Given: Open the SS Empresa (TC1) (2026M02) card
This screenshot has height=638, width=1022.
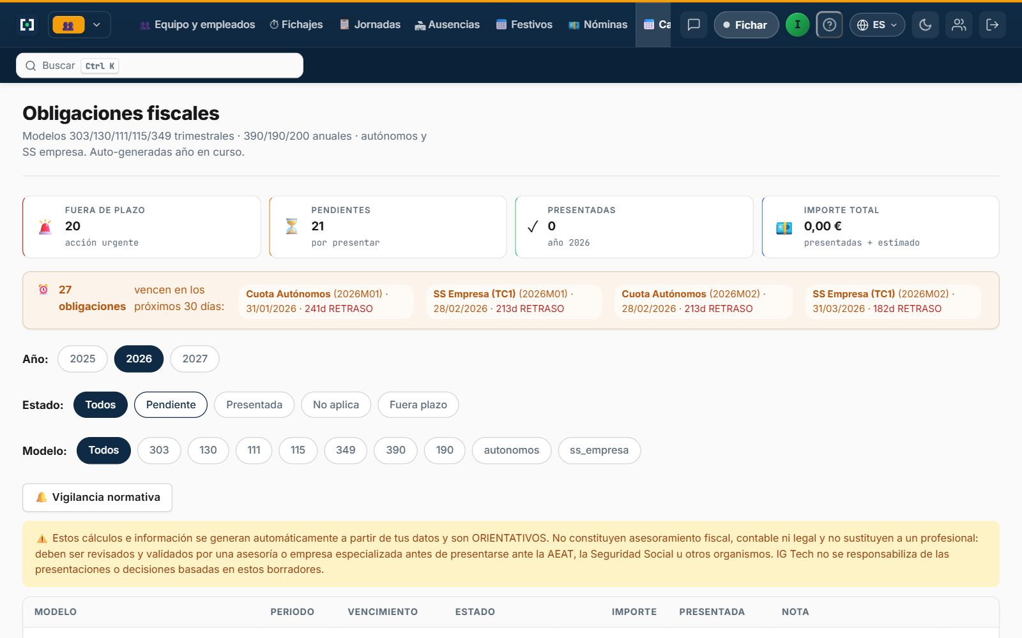Looking at the screenshot, I should click(x=892, y=301).
